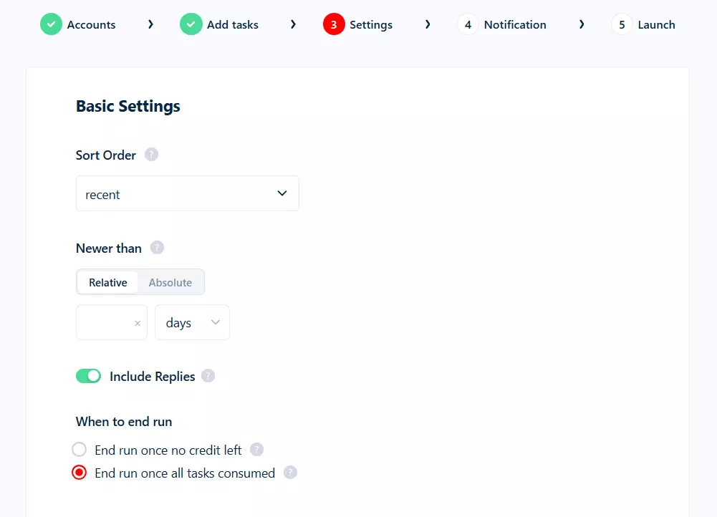Click the Launch step label

click(656, 24)
